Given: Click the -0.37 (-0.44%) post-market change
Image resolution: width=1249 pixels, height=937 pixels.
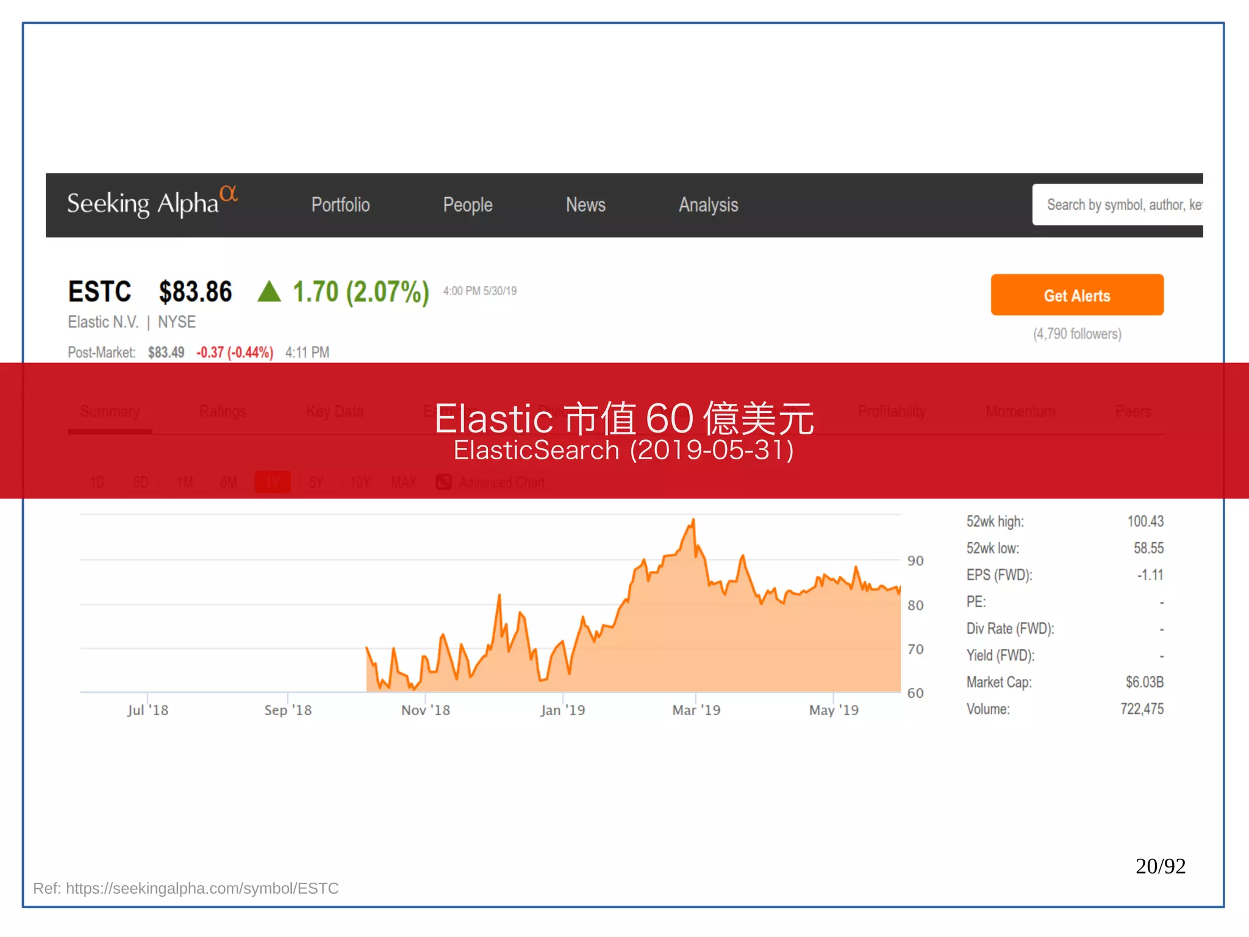Looking at the screenshot, I should tap(235, 353).
